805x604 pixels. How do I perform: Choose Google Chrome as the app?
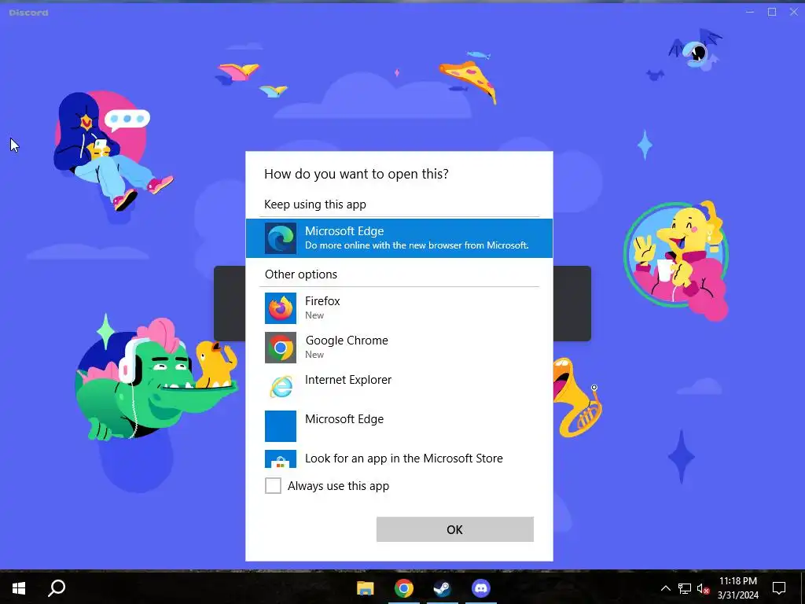[399, 347]
